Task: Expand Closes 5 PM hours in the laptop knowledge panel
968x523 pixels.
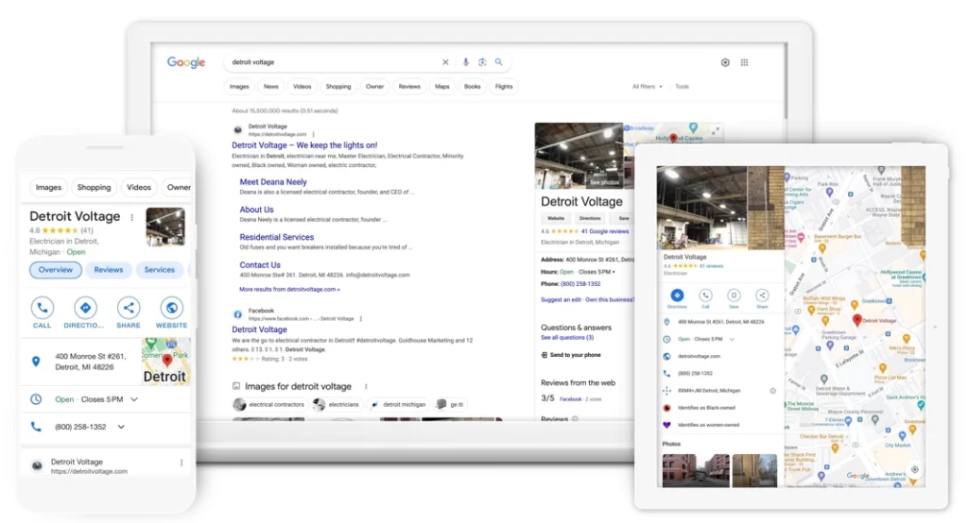Action: point(614,272)
